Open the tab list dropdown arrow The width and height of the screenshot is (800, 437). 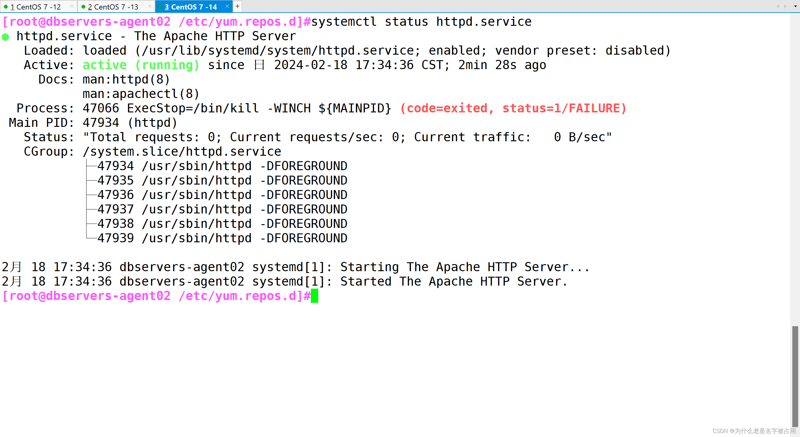pos(795,6)
